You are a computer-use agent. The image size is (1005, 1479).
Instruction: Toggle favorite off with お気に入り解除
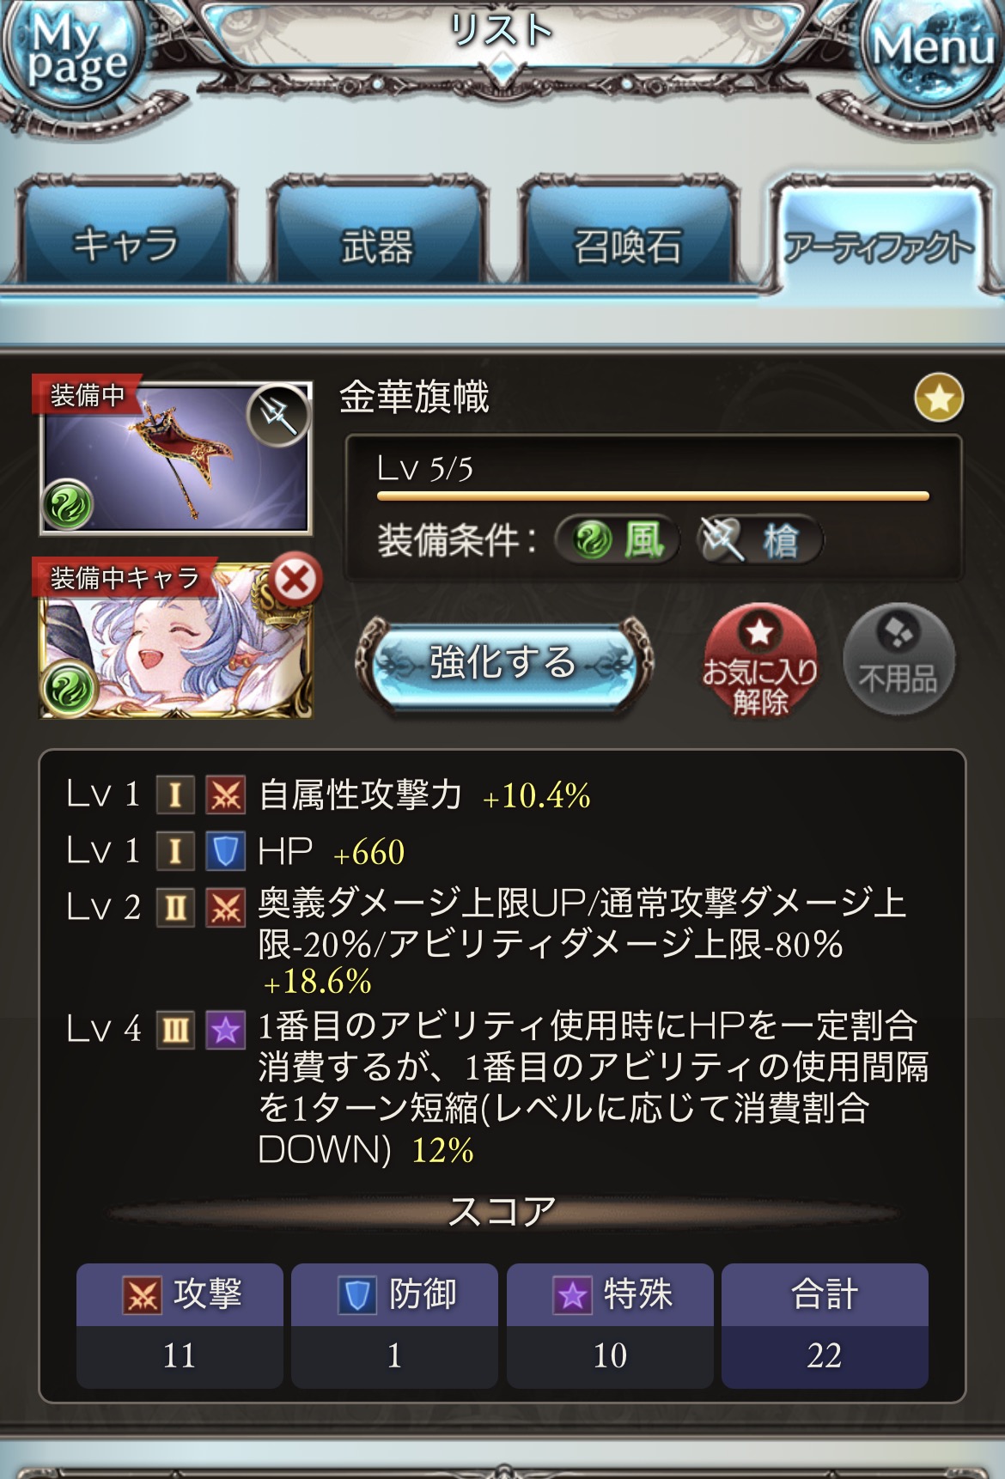tap(760, 660)
